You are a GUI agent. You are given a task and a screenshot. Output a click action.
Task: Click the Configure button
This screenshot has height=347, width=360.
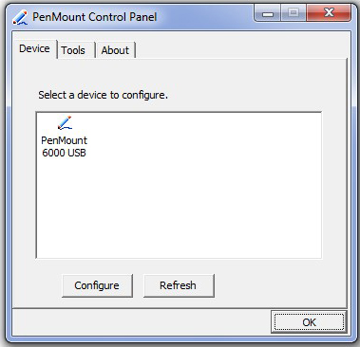[x=97, y=285]
